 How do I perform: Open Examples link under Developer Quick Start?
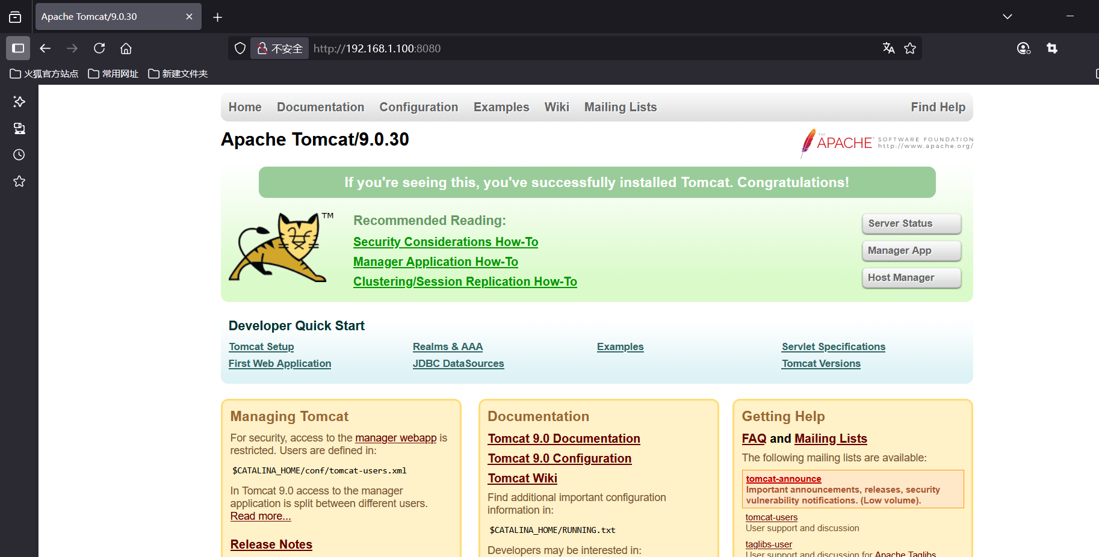(621, 346)
